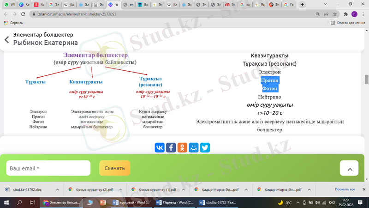Screen dimensions: 369x208
Task: Click the Скачать download button
Action: coord(114,168)
